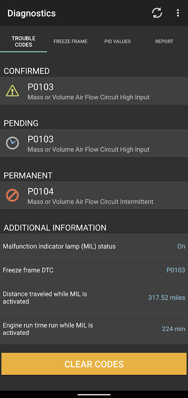Open the PID Values tab
The image size is (188, 398).
[x=117, y=41]
